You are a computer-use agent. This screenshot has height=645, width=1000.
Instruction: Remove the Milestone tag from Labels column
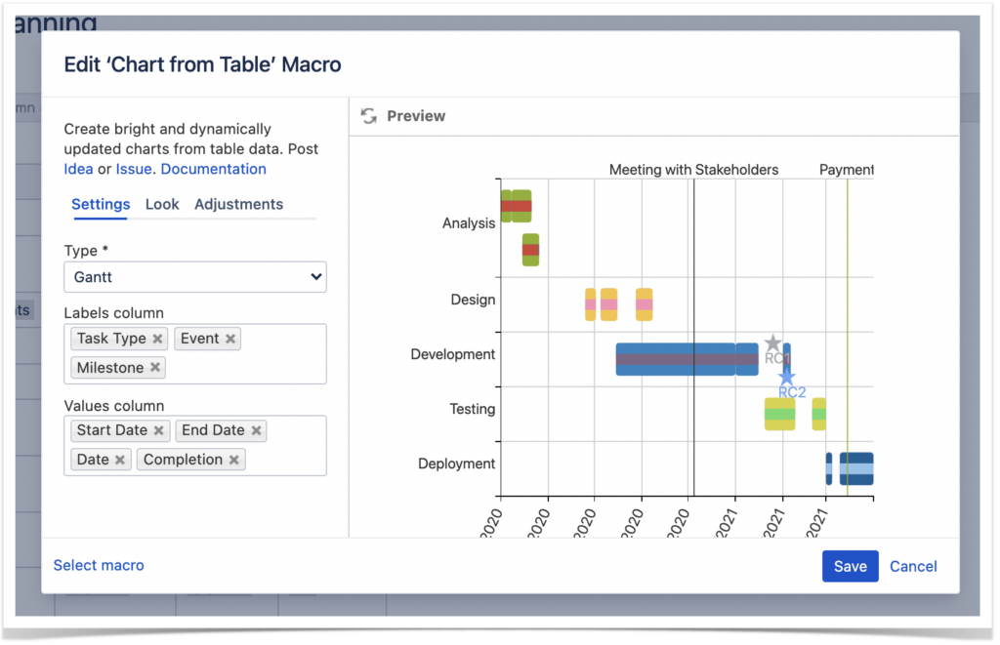click(x=156, y=368)
